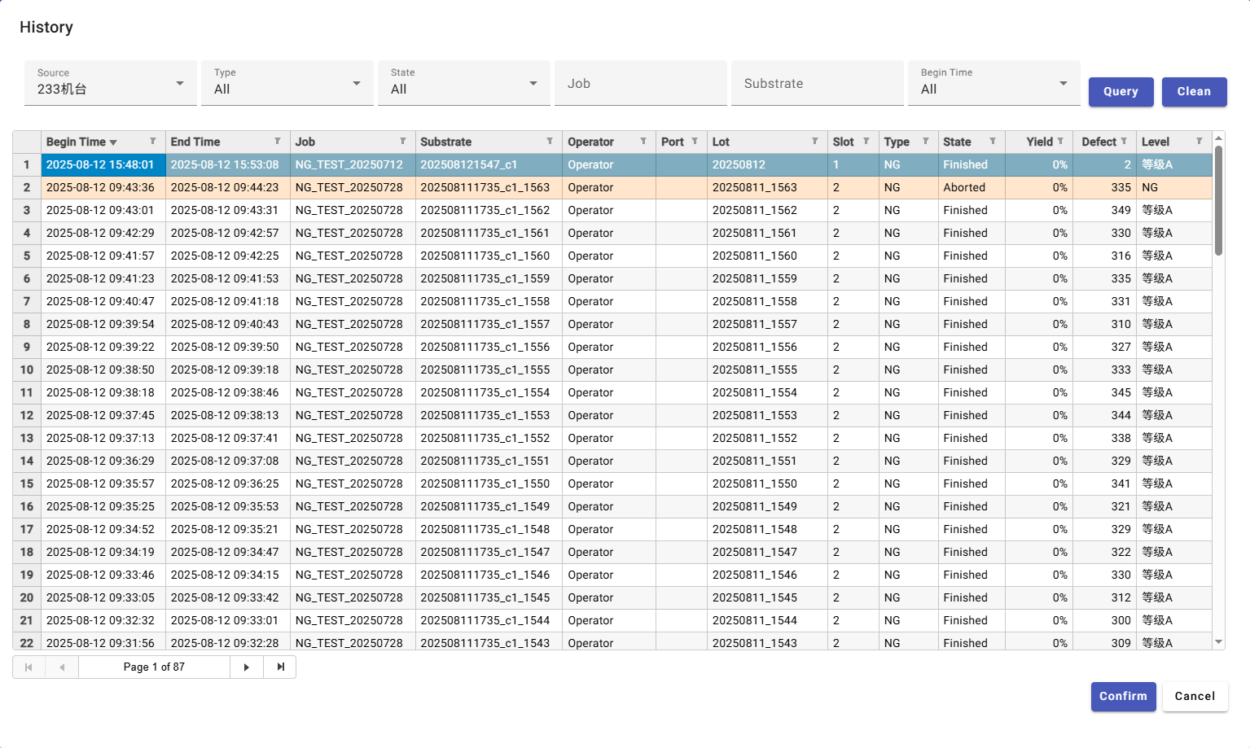
Task: Open the filter icon for Job column
Action: click(x=403, y=142)
